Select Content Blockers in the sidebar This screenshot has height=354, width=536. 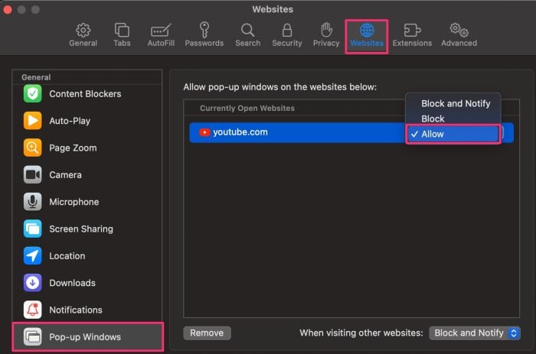pos(85,94)
